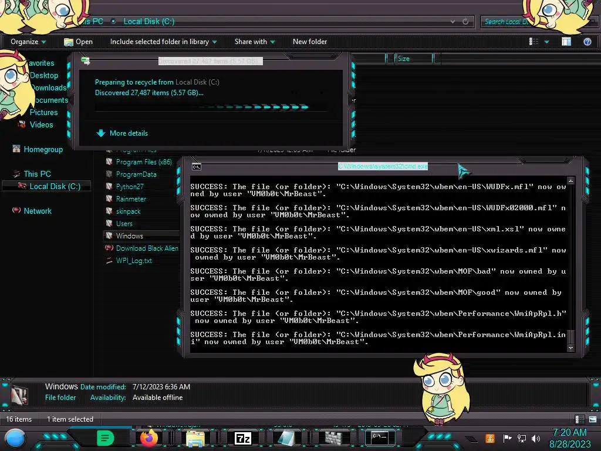Select the ProgramData folder
Viewport: 601px width, 451px height.
click(136, 174)
